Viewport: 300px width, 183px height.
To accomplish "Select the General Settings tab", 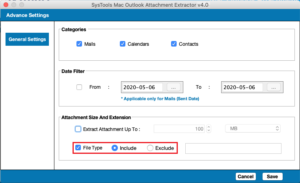I will click(x=27, y=39).
